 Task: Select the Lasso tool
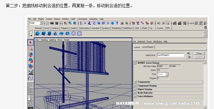pyautogui.click(x=30, y=48)
